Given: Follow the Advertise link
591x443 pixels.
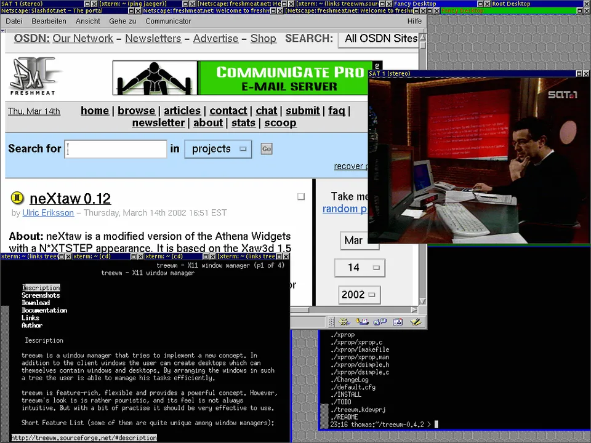Looking at the screenshot, I should 215,38.
